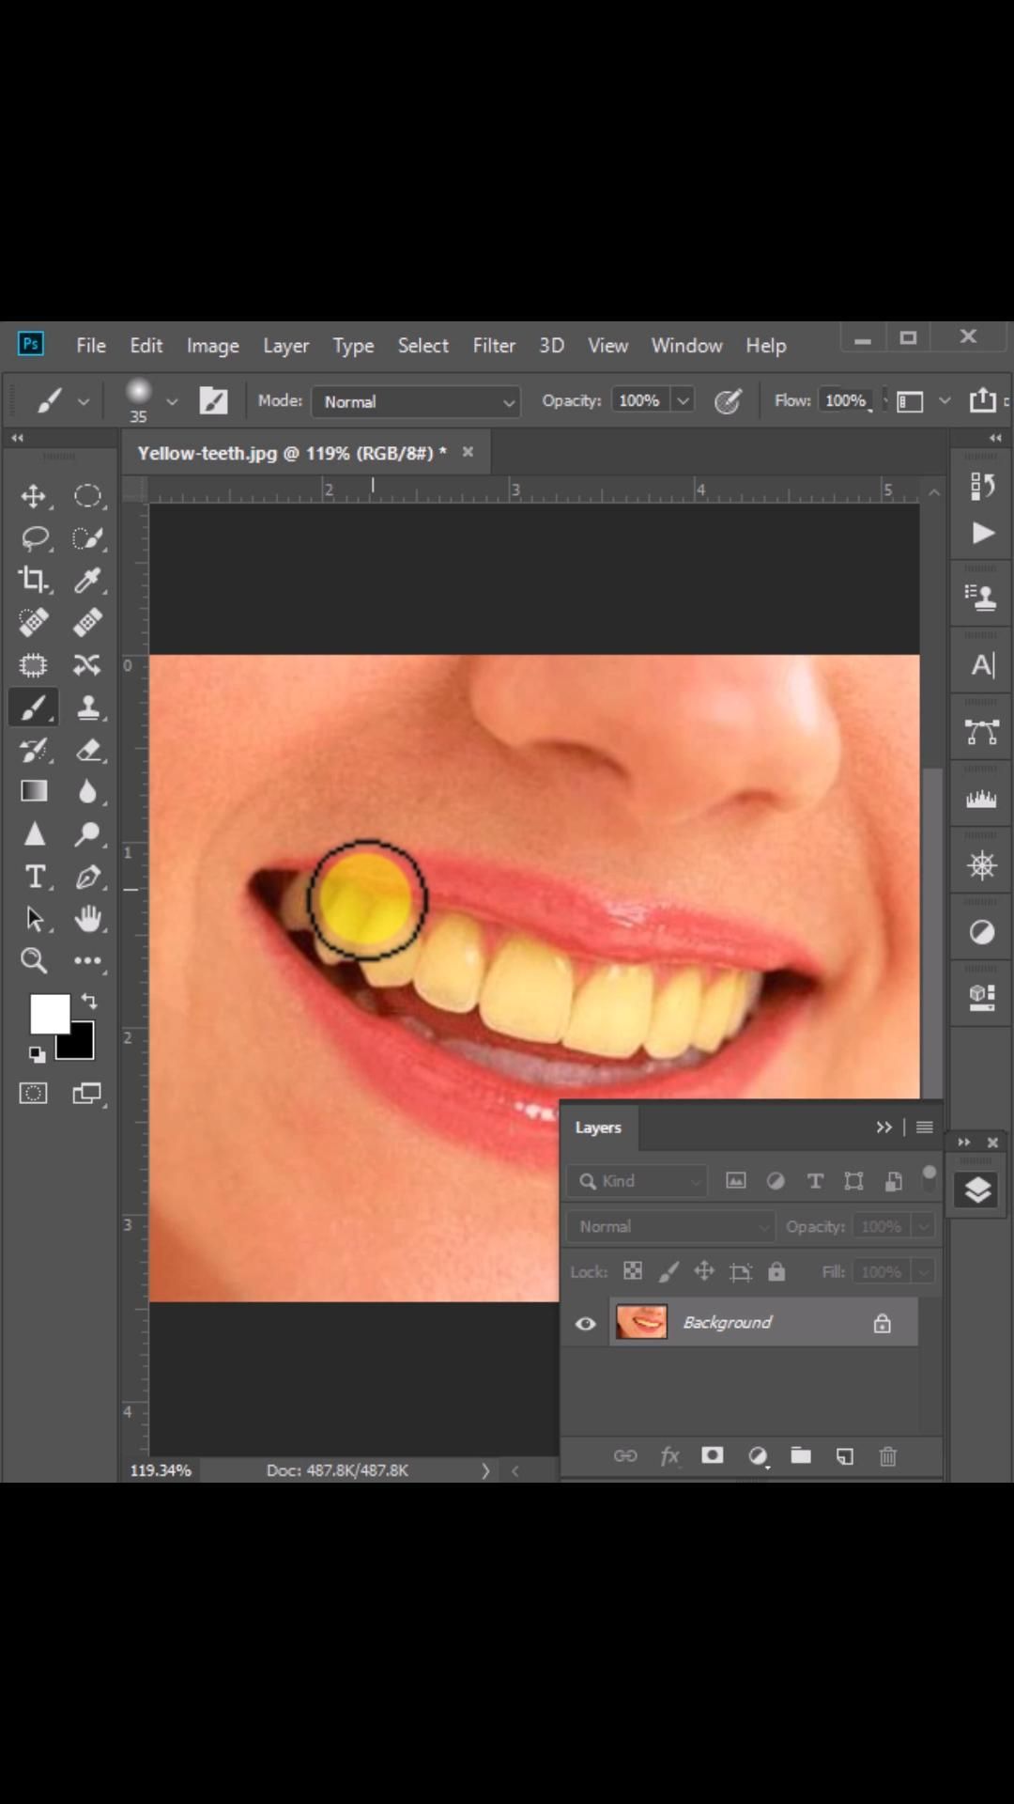Screen dimensions: 1014x1804
Task: Open the Image menu
Action: (212, 346)
